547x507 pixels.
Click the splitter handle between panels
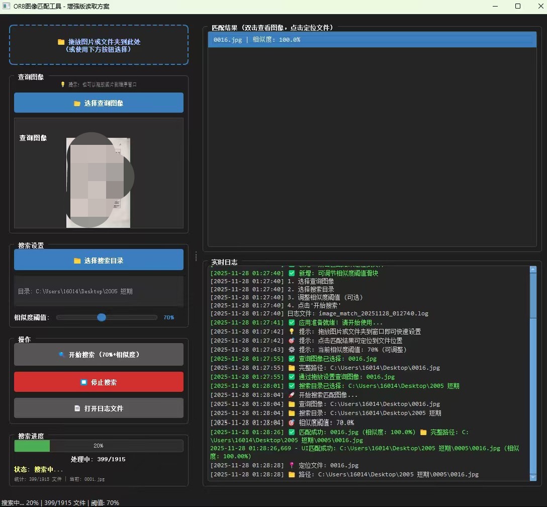coord(196,257)
